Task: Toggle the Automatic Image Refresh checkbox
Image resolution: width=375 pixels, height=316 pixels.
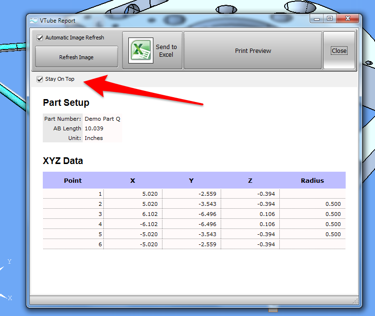Action: tap(40, 38)
